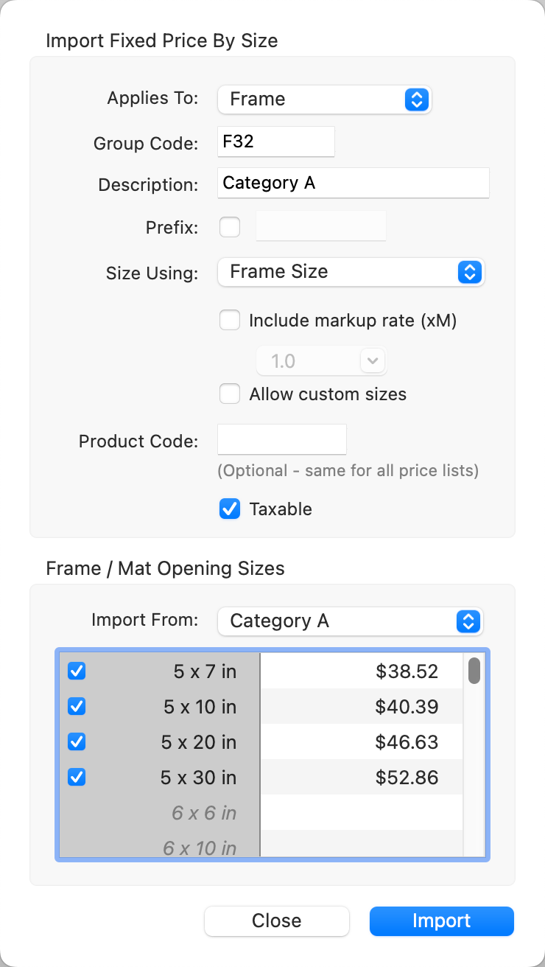
Task: Uncheck the Taxable checkbox
Action: click(230, 509)
